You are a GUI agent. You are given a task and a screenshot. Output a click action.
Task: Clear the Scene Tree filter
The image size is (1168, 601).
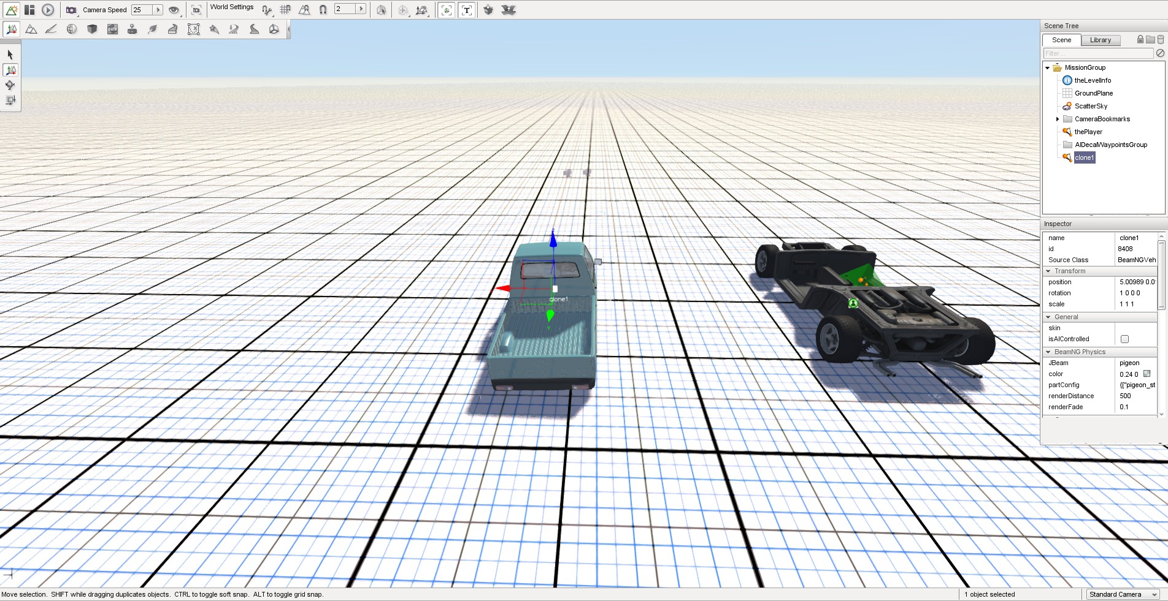(x=1160, y=53)
